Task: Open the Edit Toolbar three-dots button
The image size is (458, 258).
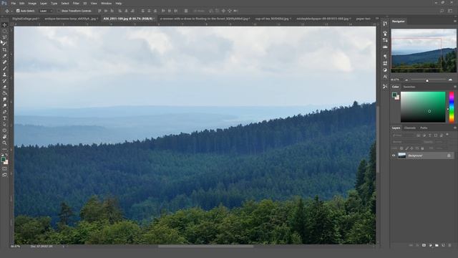Action: tap(4, 149)
